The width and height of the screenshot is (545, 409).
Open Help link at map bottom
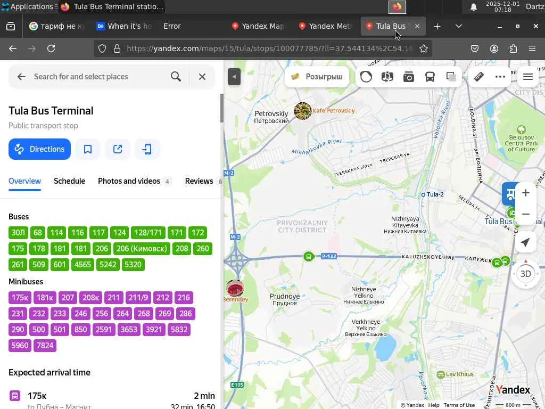coord(433,405)
